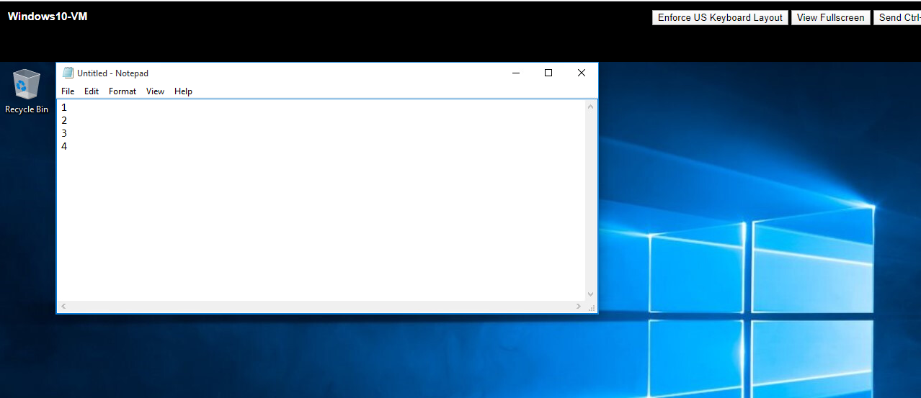Click the Enforce US Keyboard Layout button

(720, 18)
